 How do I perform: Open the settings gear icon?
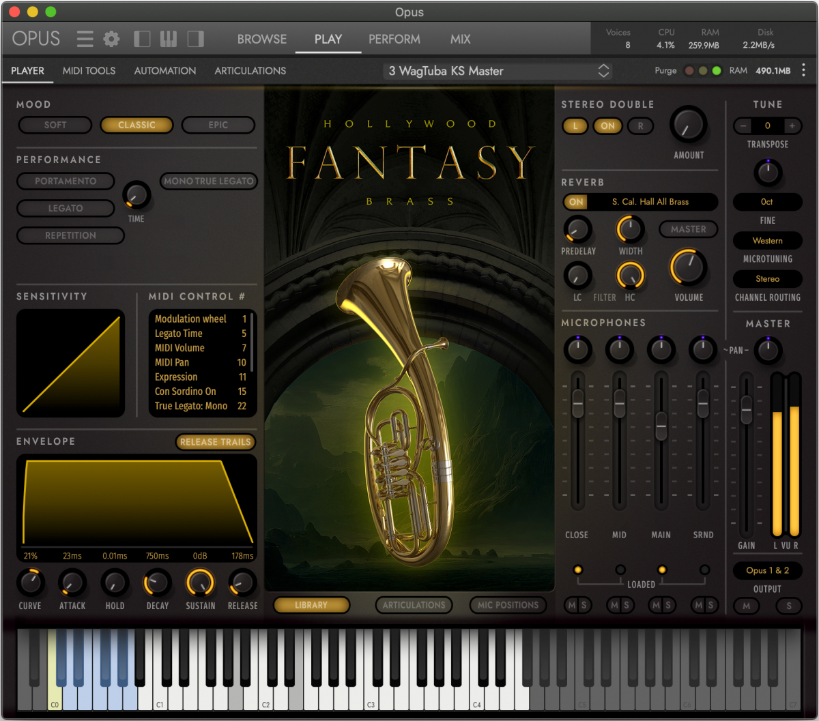click(111, 39)
